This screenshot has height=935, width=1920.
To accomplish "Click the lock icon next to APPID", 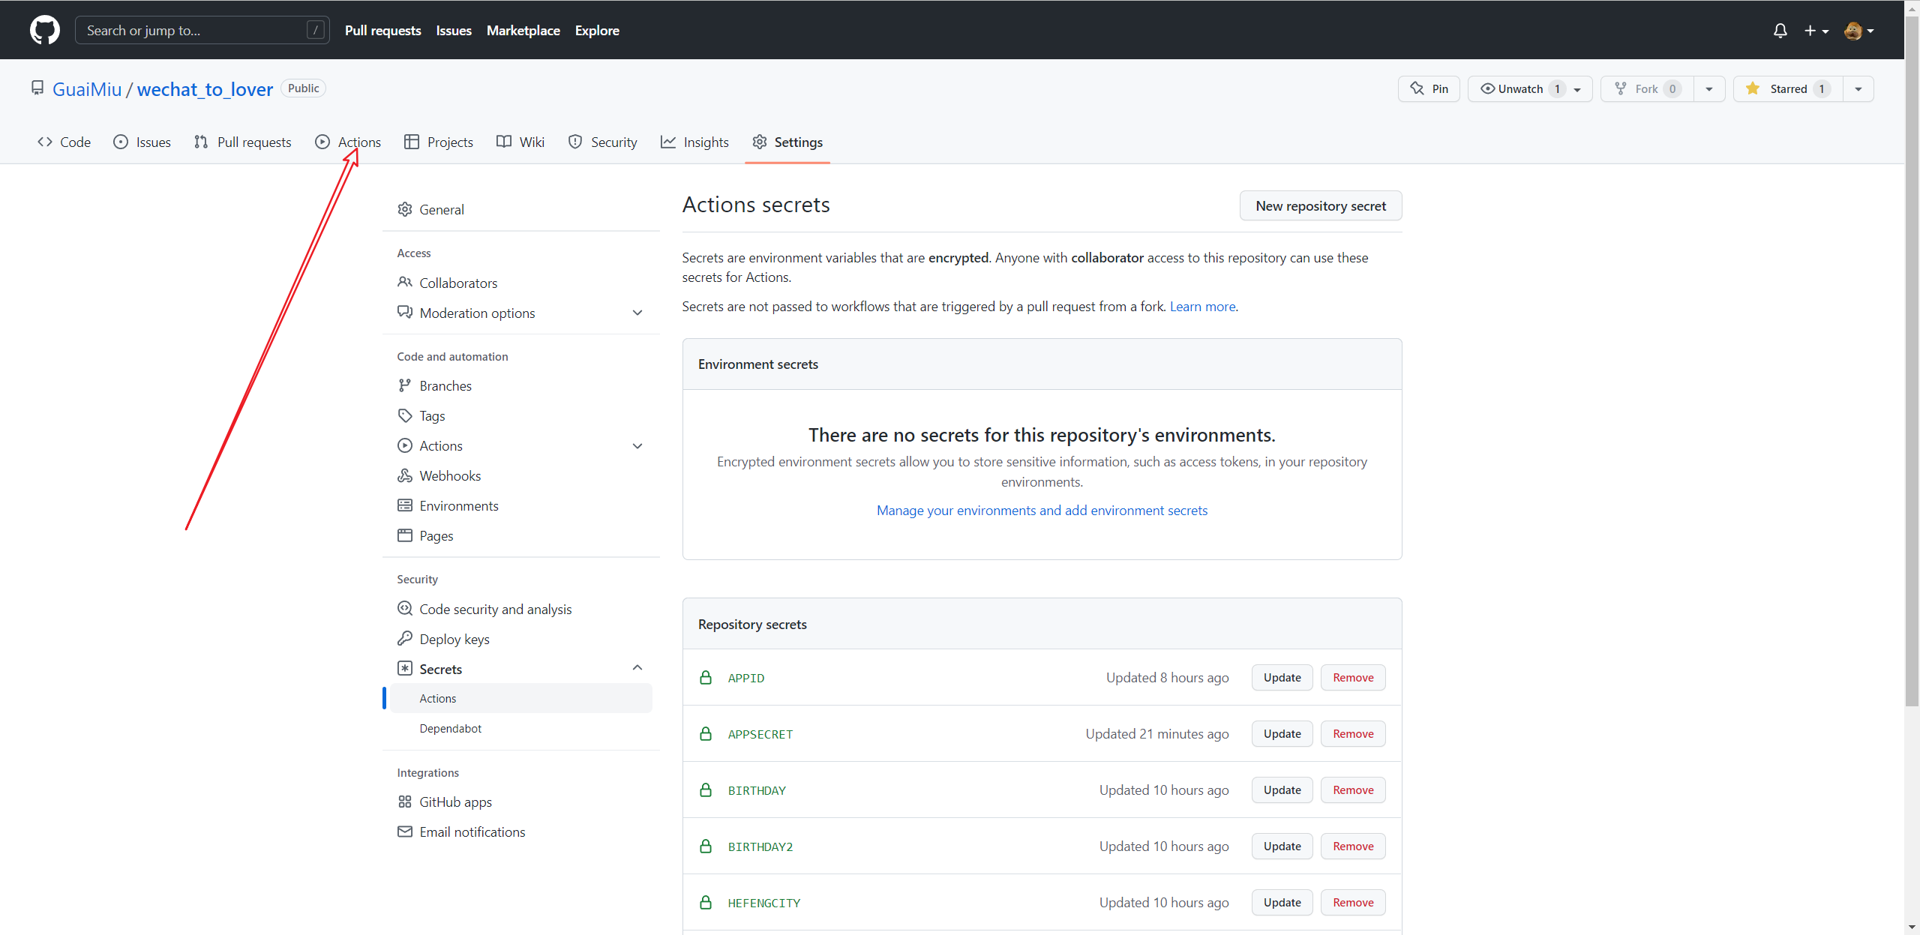I will click(706, 677).
